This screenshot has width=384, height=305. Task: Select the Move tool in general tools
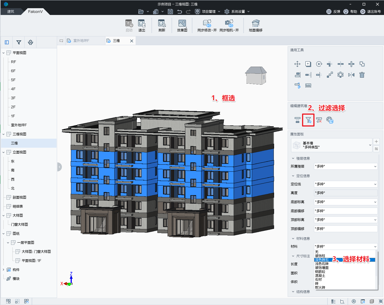click(x=297, y=64)
